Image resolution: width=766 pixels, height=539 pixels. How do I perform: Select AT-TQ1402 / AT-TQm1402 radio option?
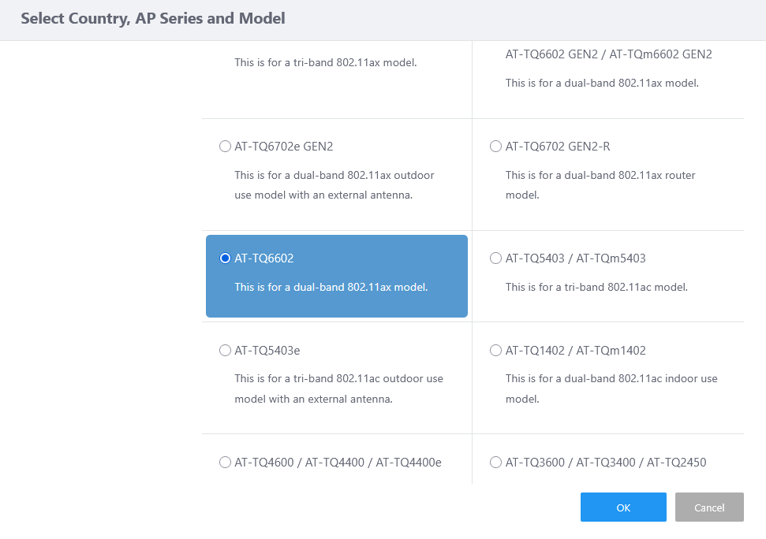[x=495, y=351]
